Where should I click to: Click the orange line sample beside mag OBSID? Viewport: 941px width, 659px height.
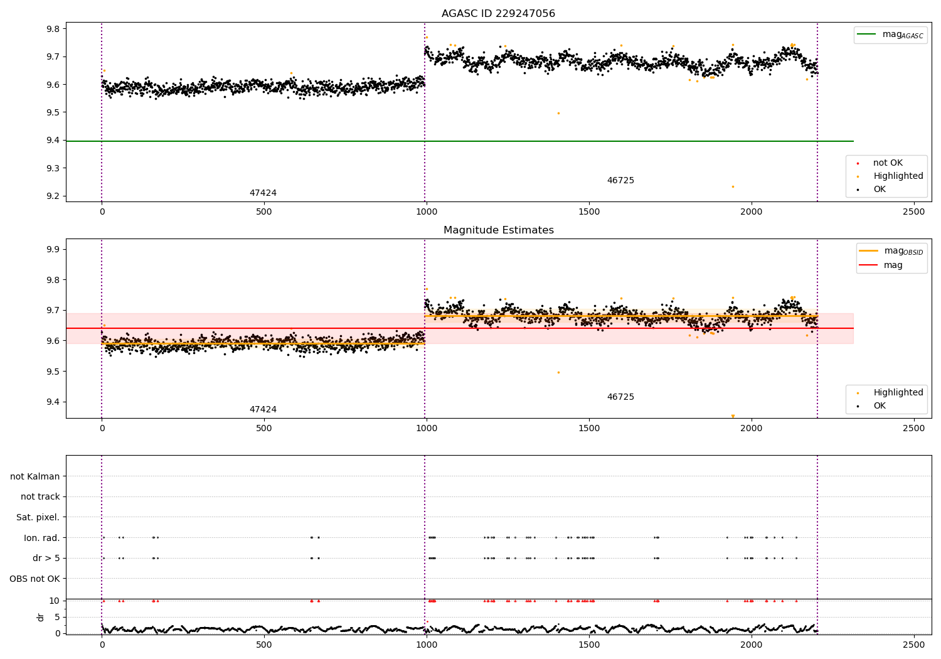point(869,251)
